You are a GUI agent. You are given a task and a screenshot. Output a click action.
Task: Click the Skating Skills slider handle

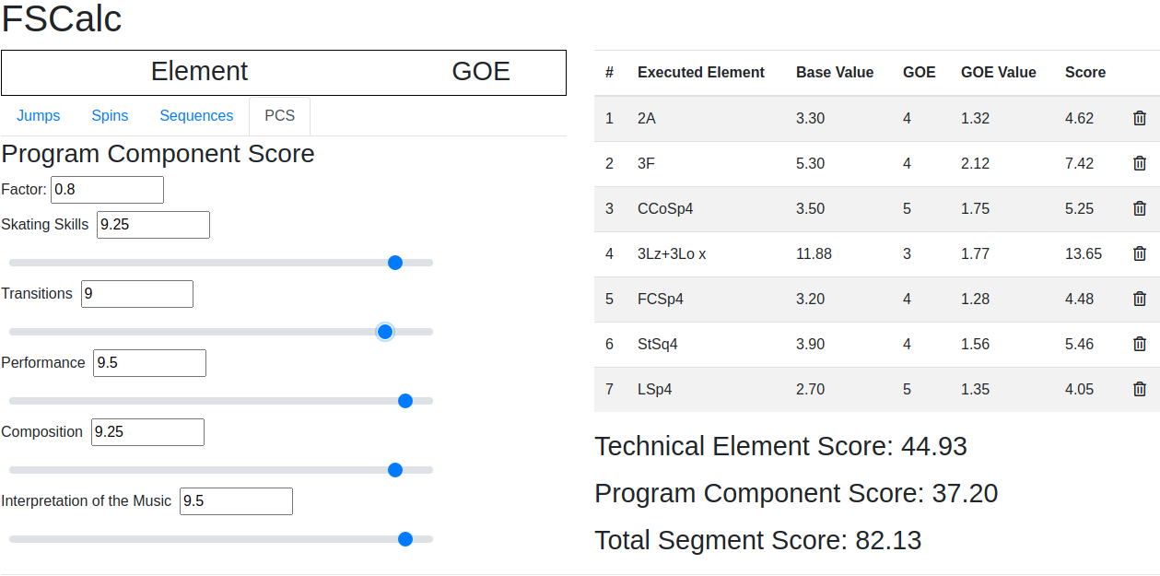coord(395,263)
